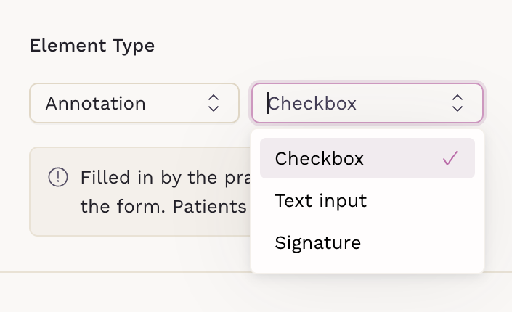The width and height of the screenshot is (512, 312).
Task: Click the chevrons icon in the Checkbox combobox
Action: coord(458,103)
